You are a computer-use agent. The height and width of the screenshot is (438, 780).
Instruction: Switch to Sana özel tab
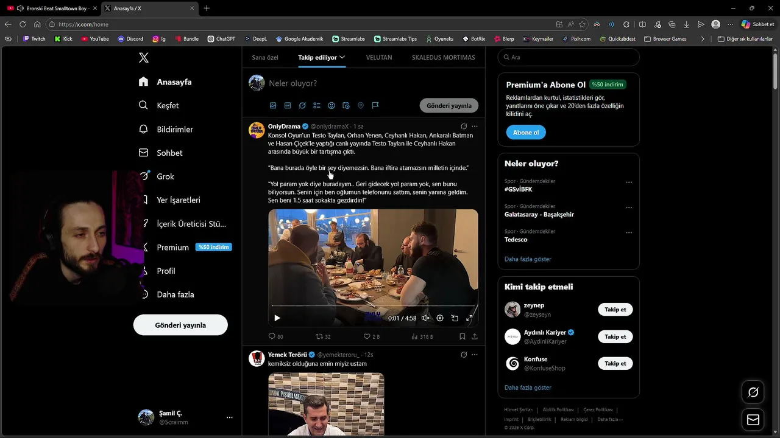[265, 57]
